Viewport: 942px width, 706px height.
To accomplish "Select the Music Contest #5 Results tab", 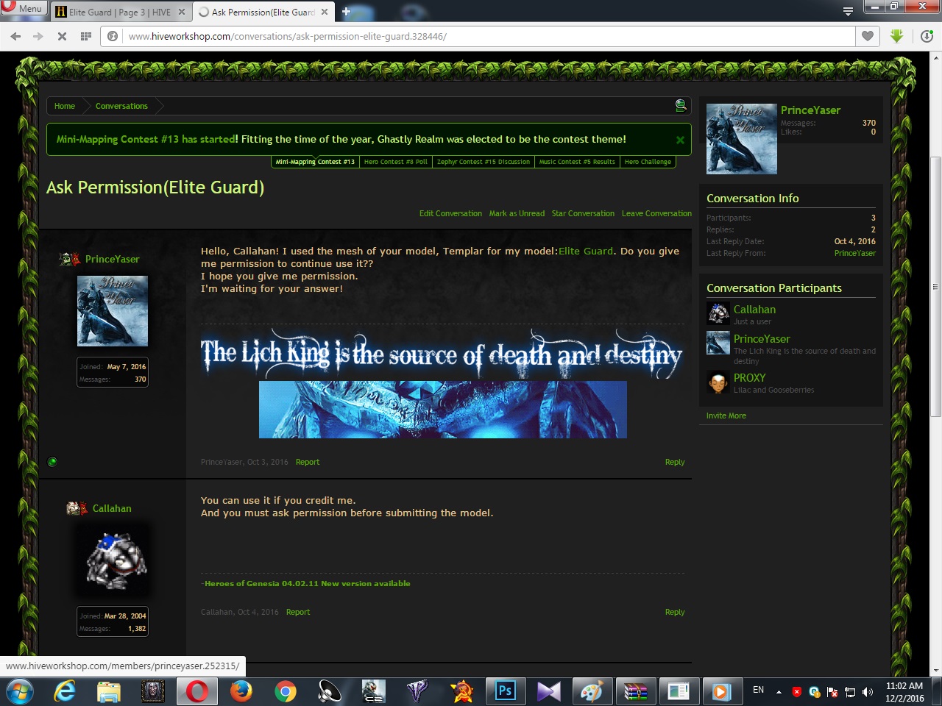I will [577, 162].
